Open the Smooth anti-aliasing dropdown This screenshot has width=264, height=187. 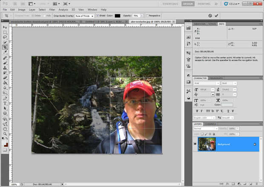pos(227,118)
